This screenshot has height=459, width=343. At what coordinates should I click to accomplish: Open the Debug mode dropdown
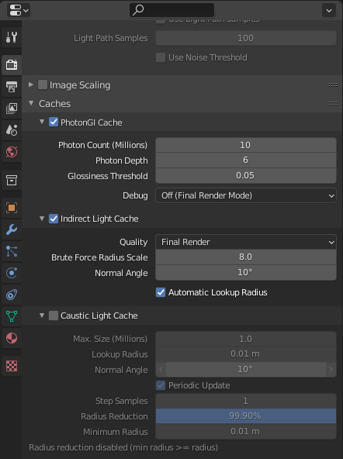246,195
